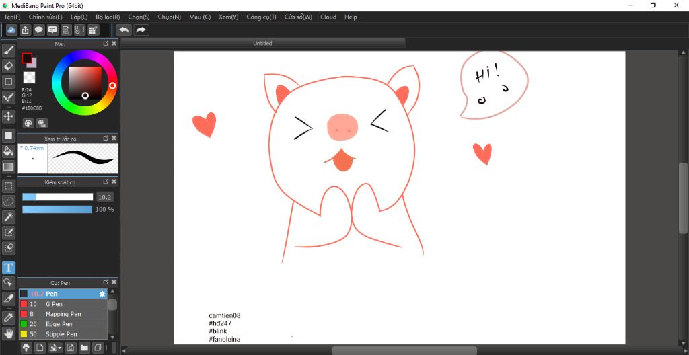Click the grid edit toolbar icon
Screen dimensions: 689x355
click(x=93, y=30)
